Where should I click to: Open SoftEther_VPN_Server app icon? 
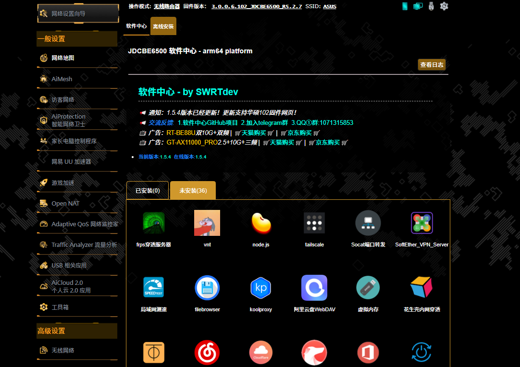(421, 223)
